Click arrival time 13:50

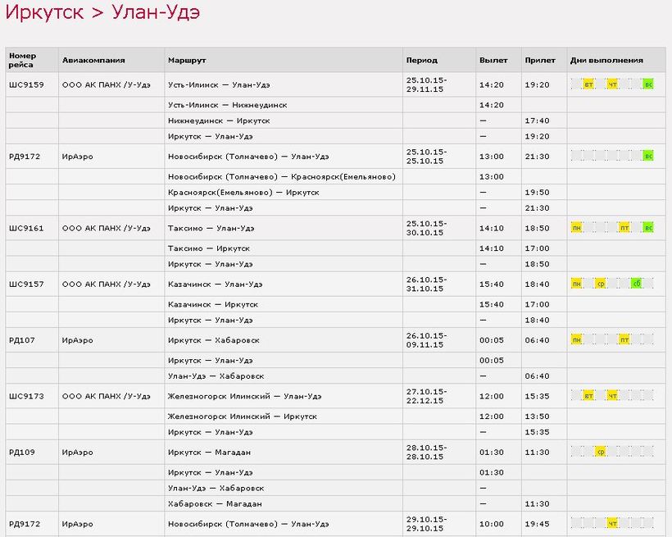pos(537,416)
